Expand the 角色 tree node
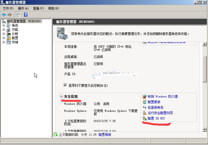Image resolution: width=208 pixels, height=145 pixels. click(x=4, y=25)
